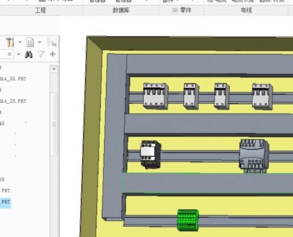
Task: Click the model tree scrollbar up arrow
Action: pyautogui.click(x=54, y=69)
